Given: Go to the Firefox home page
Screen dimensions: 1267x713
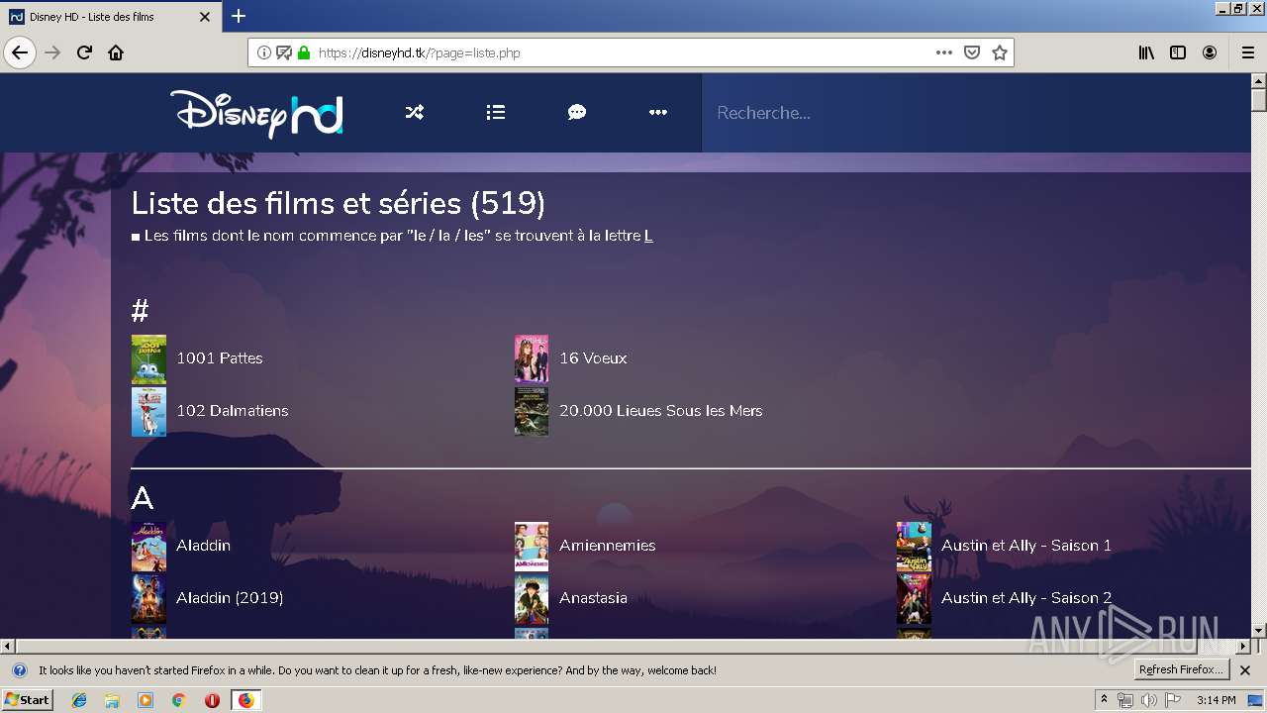Looking at the screenshot, I should tap(116, 52).
